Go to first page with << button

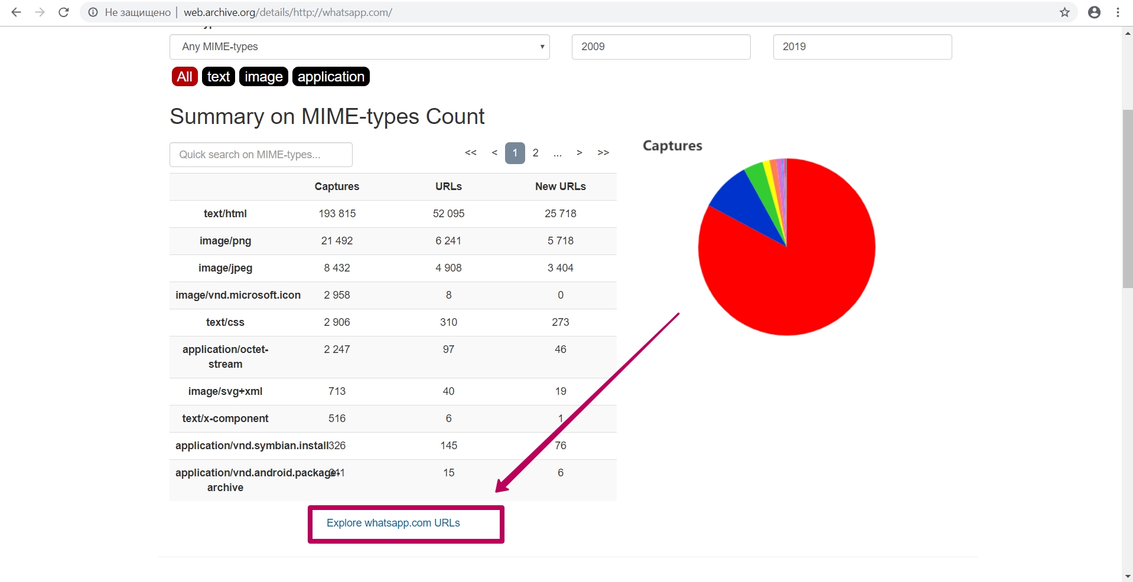[x=471, y=153]
